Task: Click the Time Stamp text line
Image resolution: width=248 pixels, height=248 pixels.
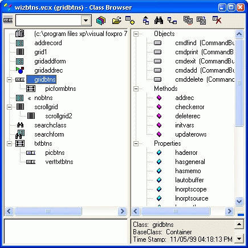Action: (x=182, y=239)
